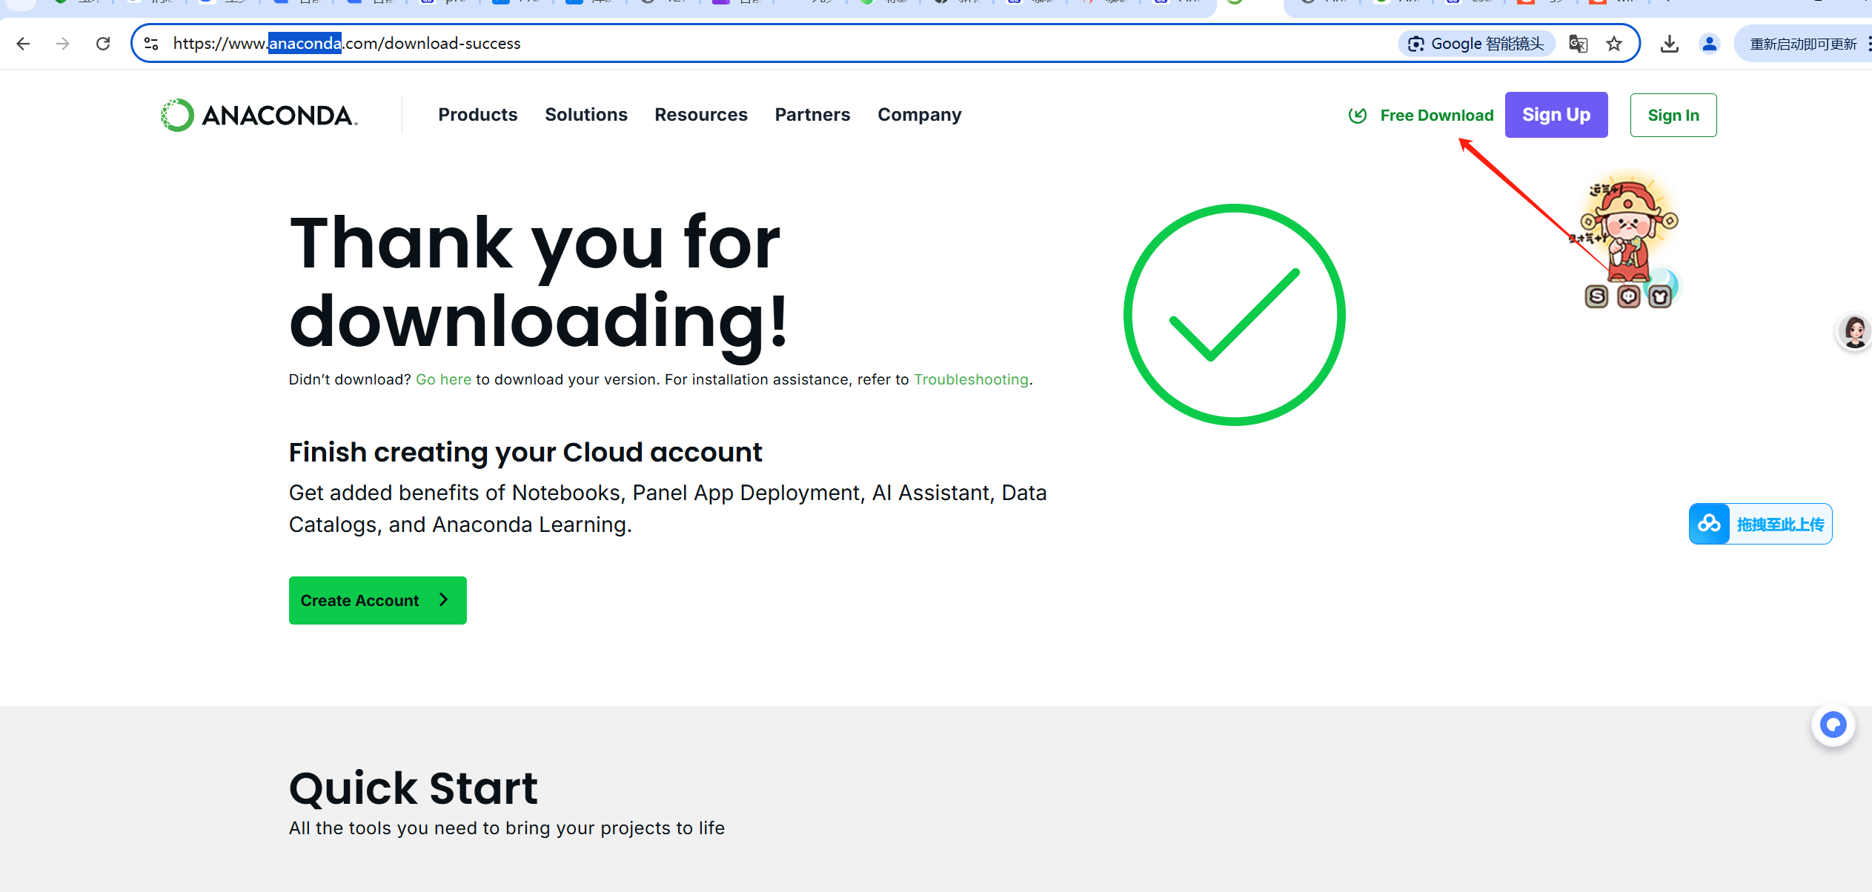Click the Create Account button
The width and height of the screenshot is (1872, 892).
(x=377, y=600)
